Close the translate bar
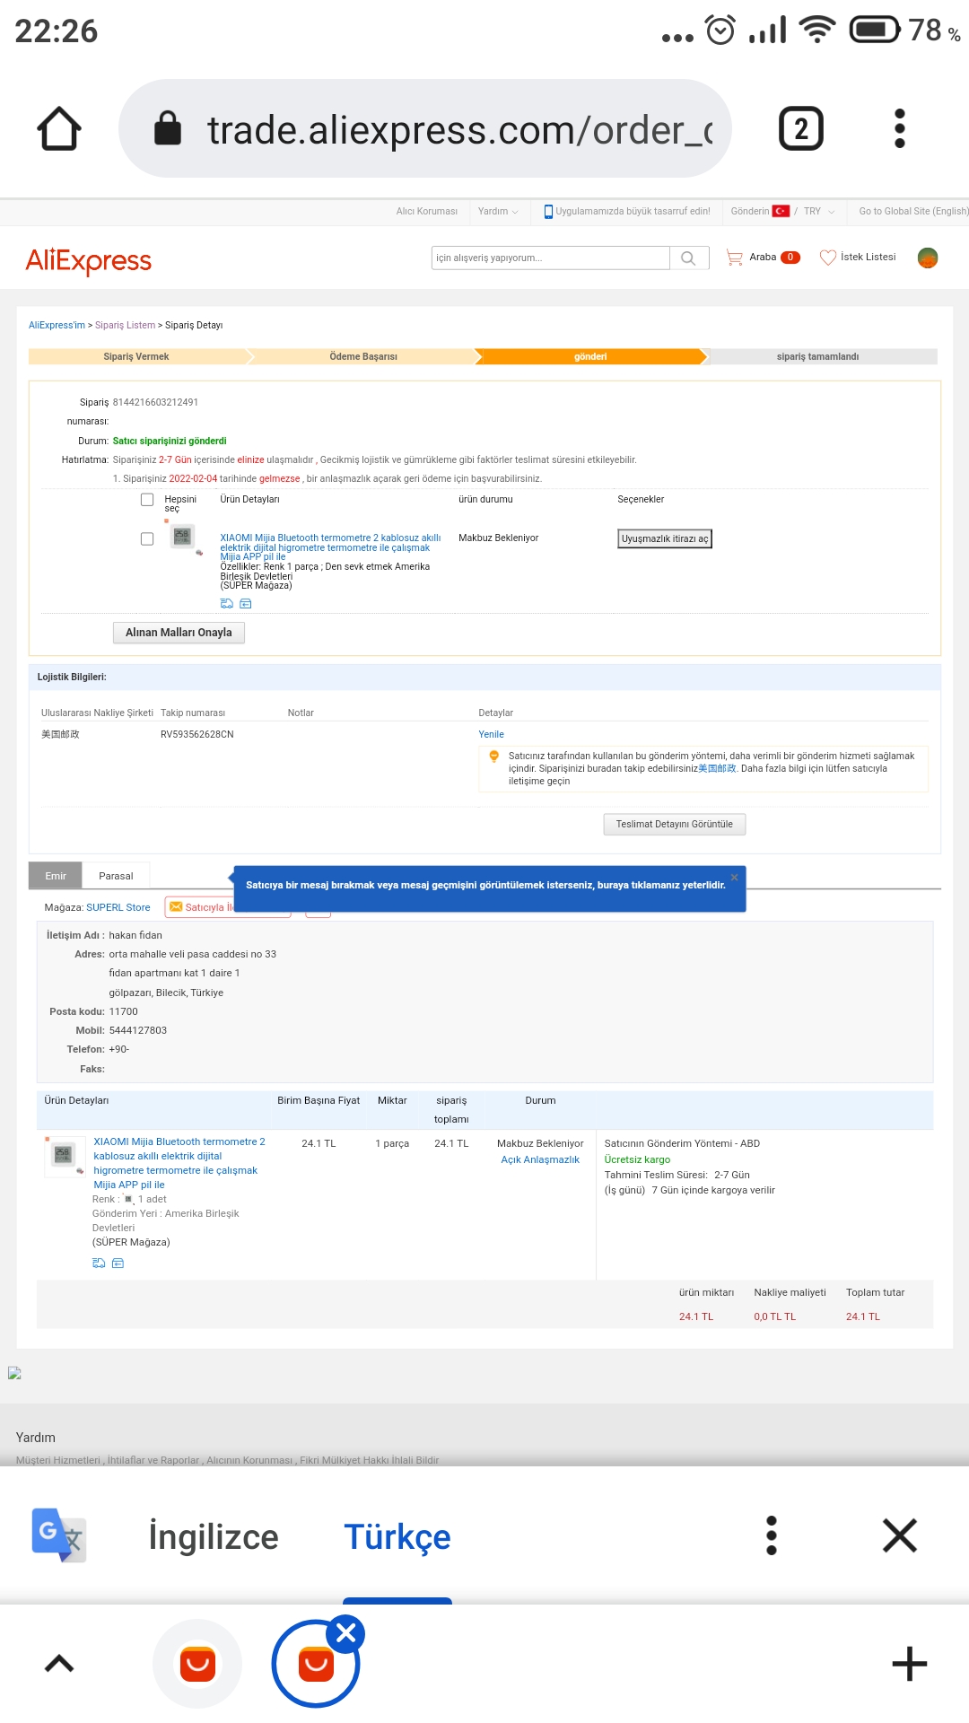This screenshot has width=969, height=1723. click(900, 1535)
